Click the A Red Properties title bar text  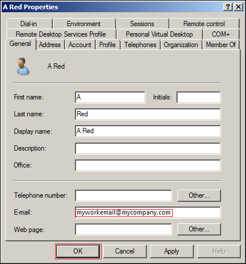(31, 7)
